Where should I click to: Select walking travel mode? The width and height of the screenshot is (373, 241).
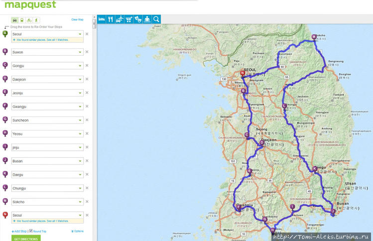35,20
